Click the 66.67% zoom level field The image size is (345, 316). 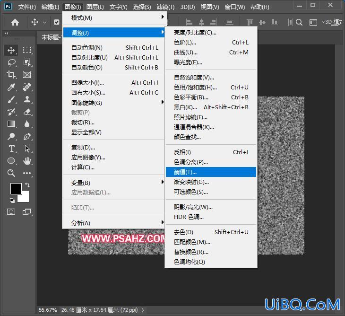click(48, 310)
